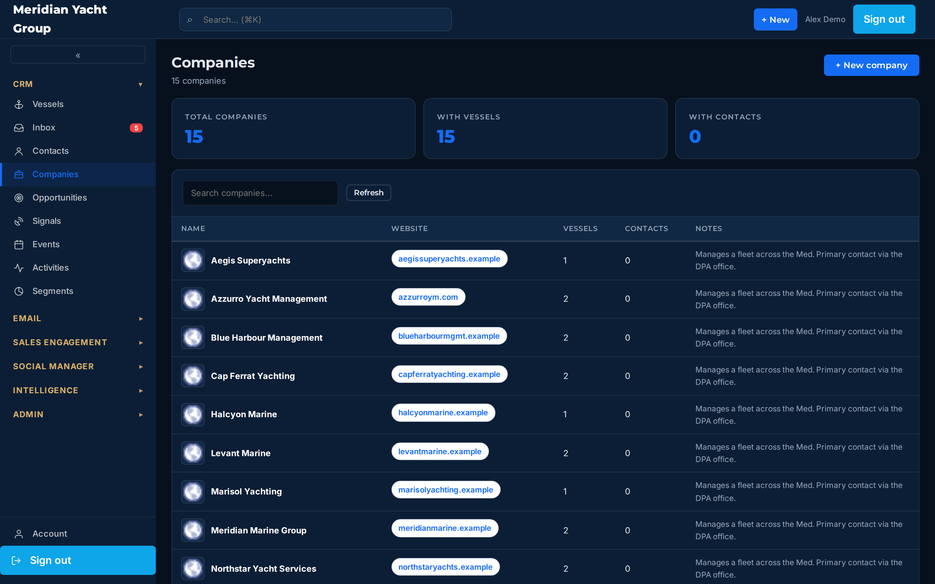This screenshot has height=584, width=935.
Task: Click the Signals radar icon
Action: (19, 221)
